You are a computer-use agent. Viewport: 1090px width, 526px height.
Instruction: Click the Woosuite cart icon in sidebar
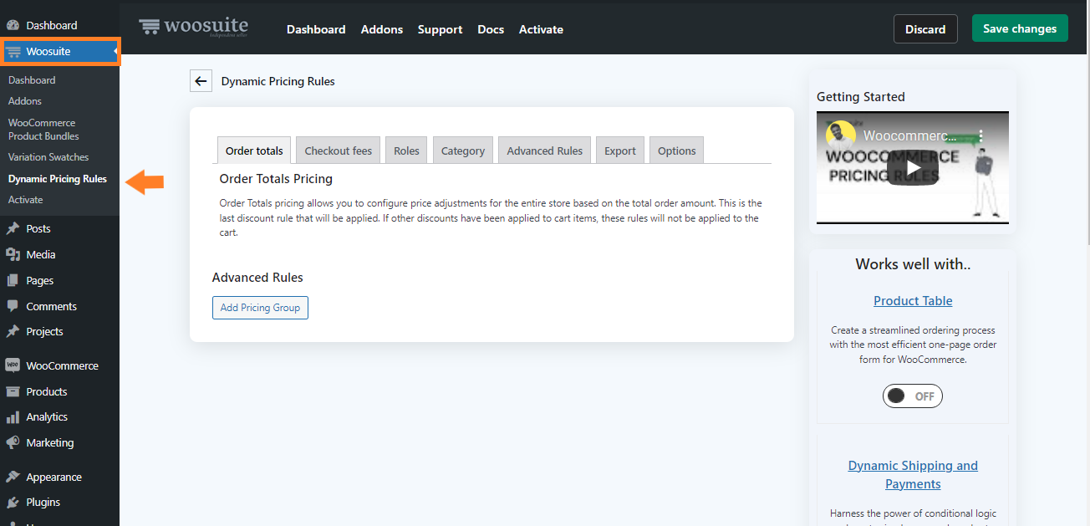click(13, 52)
